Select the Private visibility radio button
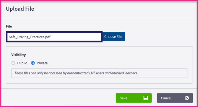 coord(33,63)
